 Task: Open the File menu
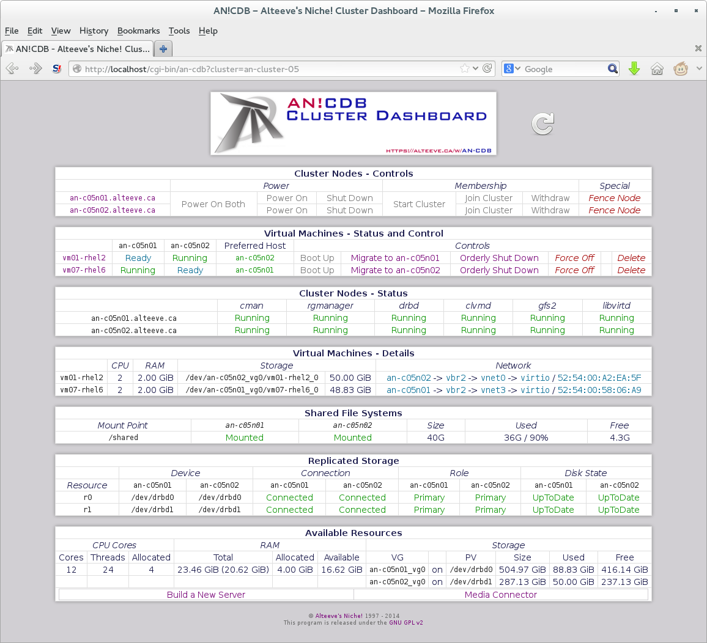pyautogui.click(x=12, y=31)
